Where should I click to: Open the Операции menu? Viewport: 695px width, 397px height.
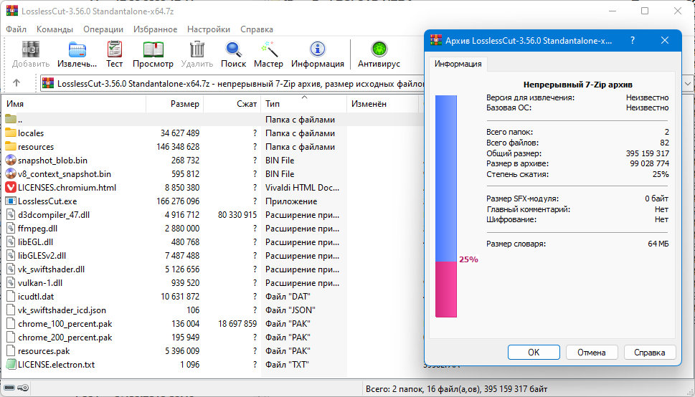(103, 29)
